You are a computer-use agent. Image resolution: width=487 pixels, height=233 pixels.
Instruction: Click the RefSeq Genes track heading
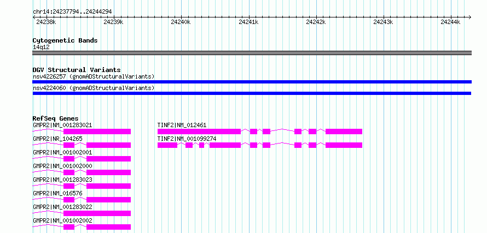pyautogui.click(x=56, y=118)
